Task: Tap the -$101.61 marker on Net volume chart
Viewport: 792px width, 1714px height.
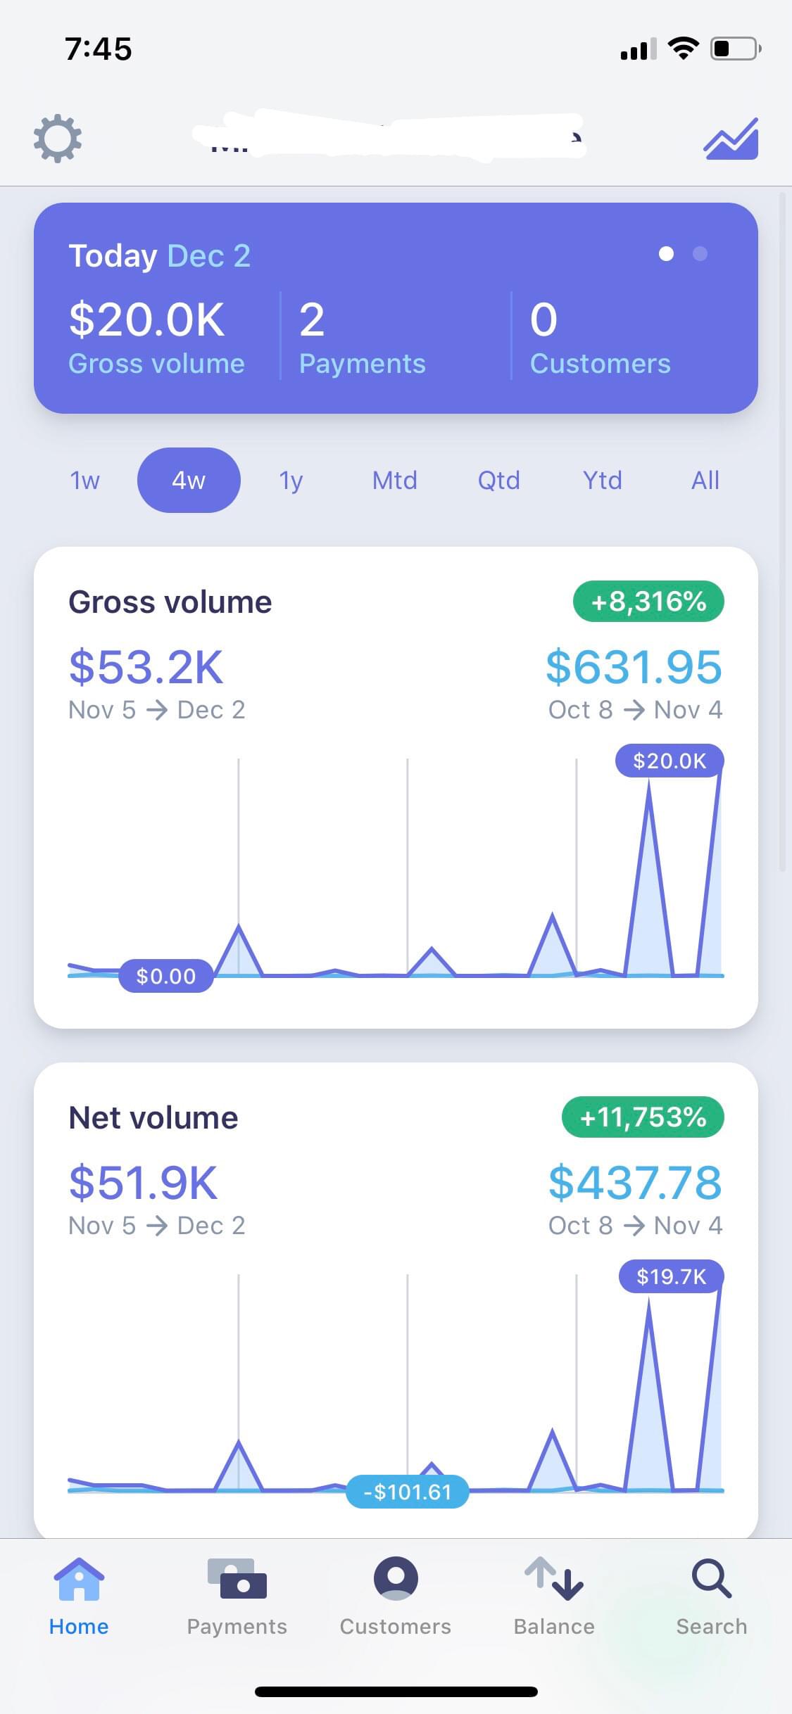Action: pyautogui.click(x=408, y=1492)
